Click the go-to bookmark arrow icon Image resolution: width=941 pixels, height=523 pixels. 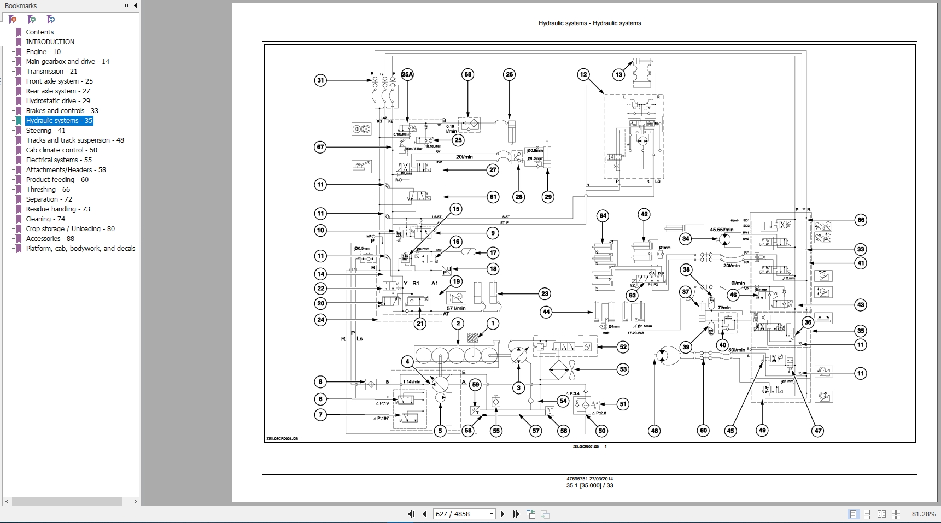(x=51, y=20)
